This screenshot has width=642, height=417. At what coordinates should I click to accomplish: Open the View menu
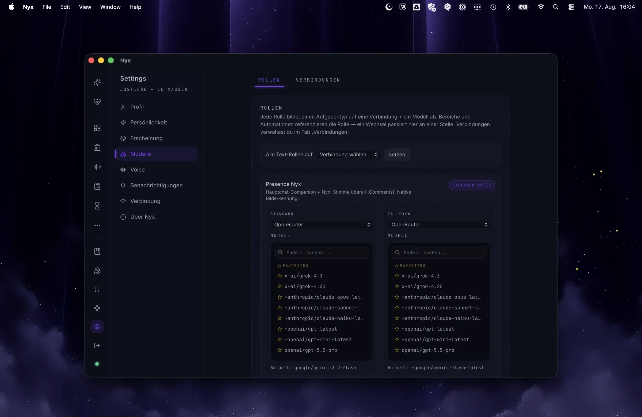(85, 7)
